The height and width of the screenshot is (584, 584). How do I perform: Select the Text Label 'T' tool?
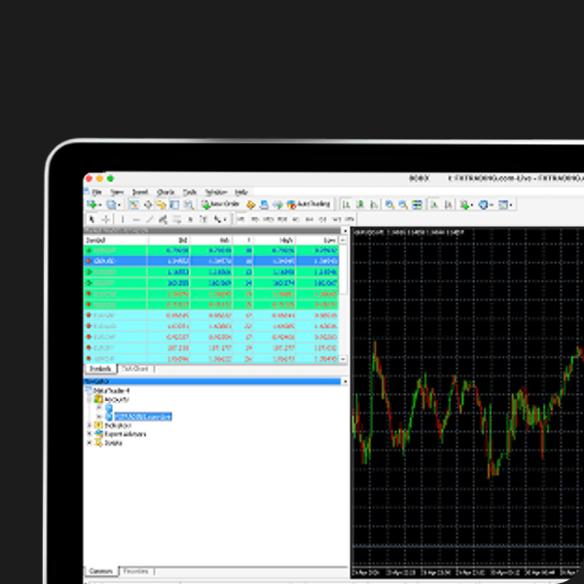pos(203,219)
